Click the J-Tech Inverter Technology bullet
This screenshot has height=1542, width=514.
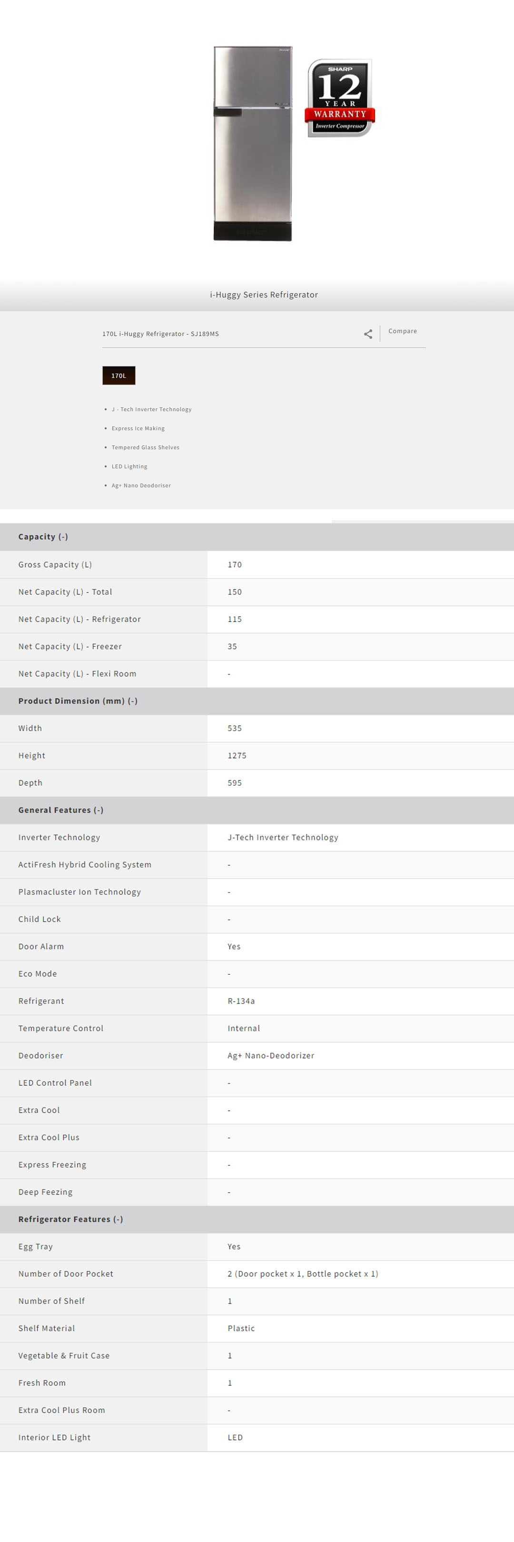(151, 409)
